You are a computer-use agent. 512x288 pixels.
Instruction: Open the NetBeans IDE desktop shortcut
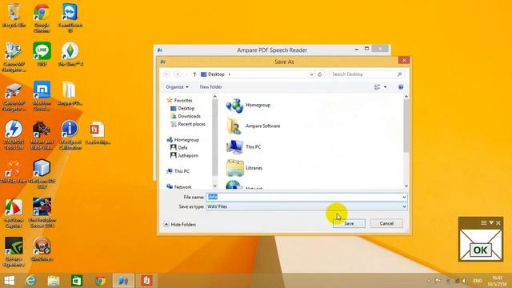pyautogui.click(x=42, y=174)
